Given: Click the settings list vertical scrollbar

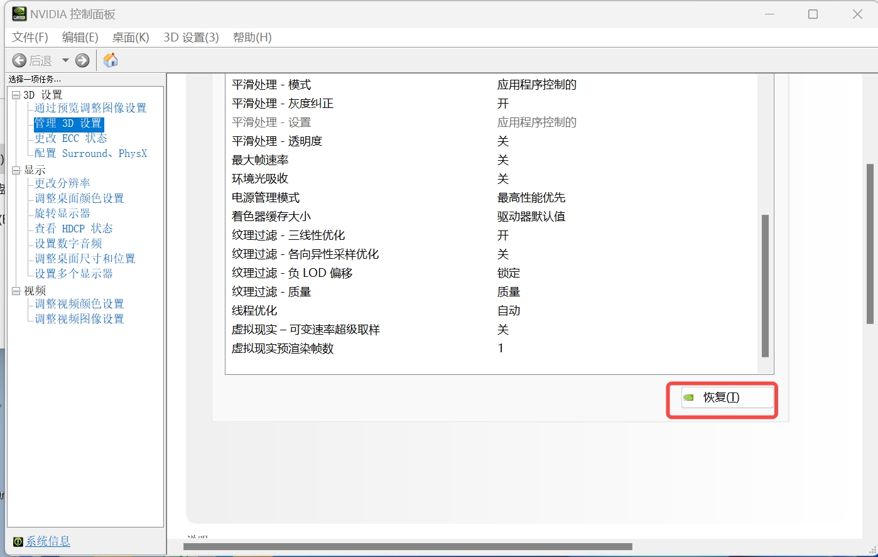Looking at the screenshot, I should pos(765,286).
